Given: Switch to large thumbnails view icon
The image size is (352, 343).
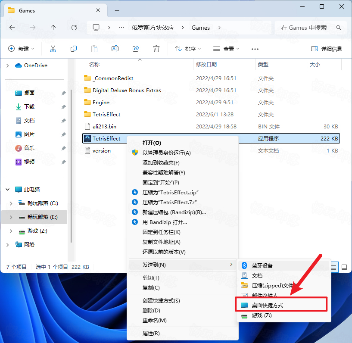Looking at the screenshot, I should (344, 267).
